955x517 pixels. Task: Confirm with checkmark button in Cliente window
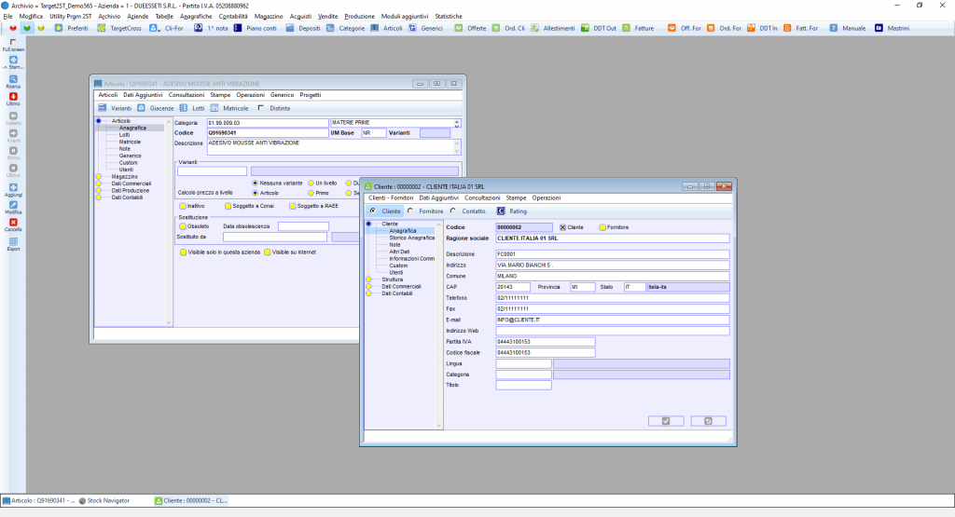[666, 421]
